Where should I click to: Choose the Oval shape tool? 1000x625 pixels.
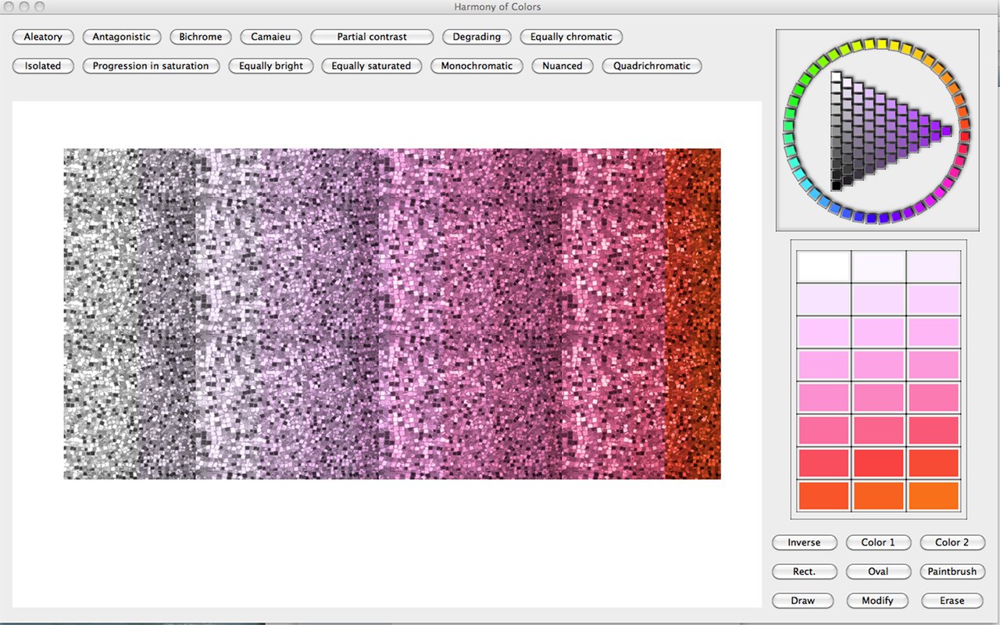click(x=878, y=572)
